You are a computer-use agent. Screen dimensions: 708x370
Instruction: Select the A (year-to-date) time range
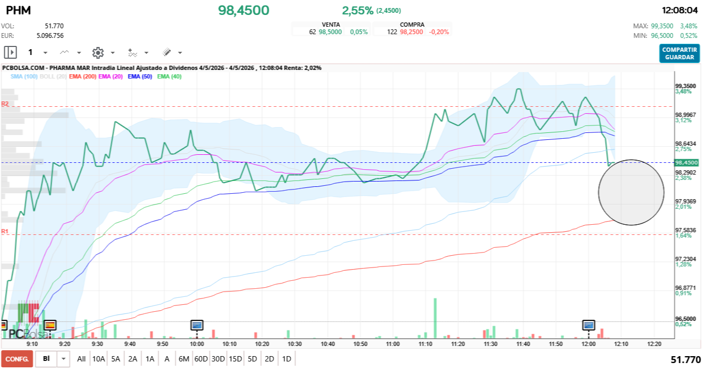point(167,359)
